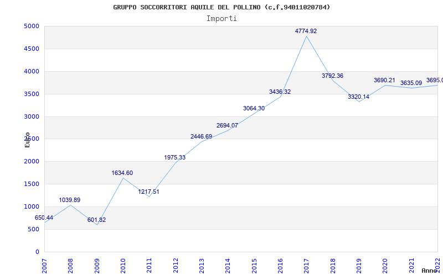The width and height of the screenshot is (443, 276).
Task: Click the 2012 x-axis year label
Action: 176,266
